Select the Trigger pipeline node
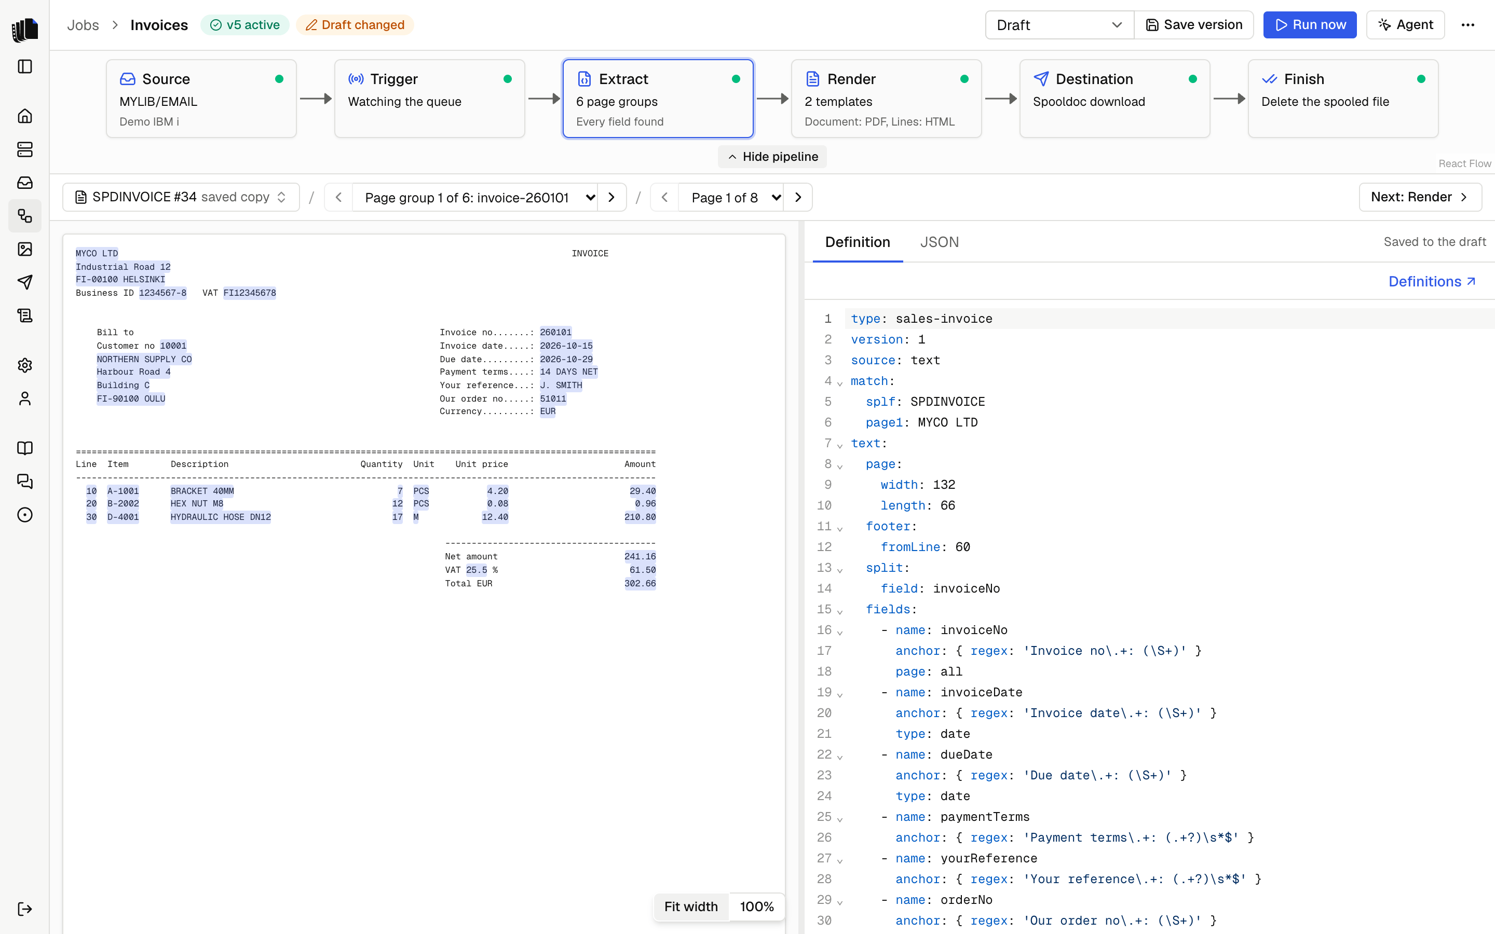Viewport: 1495px width, 934px height. click(x=429, y=98)
